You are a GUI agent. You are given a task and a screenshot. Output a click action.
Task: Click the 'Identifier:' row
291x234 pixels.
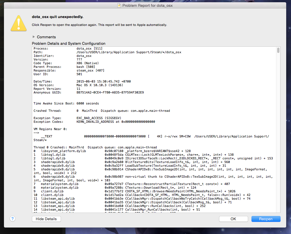(x=63, y=56)
